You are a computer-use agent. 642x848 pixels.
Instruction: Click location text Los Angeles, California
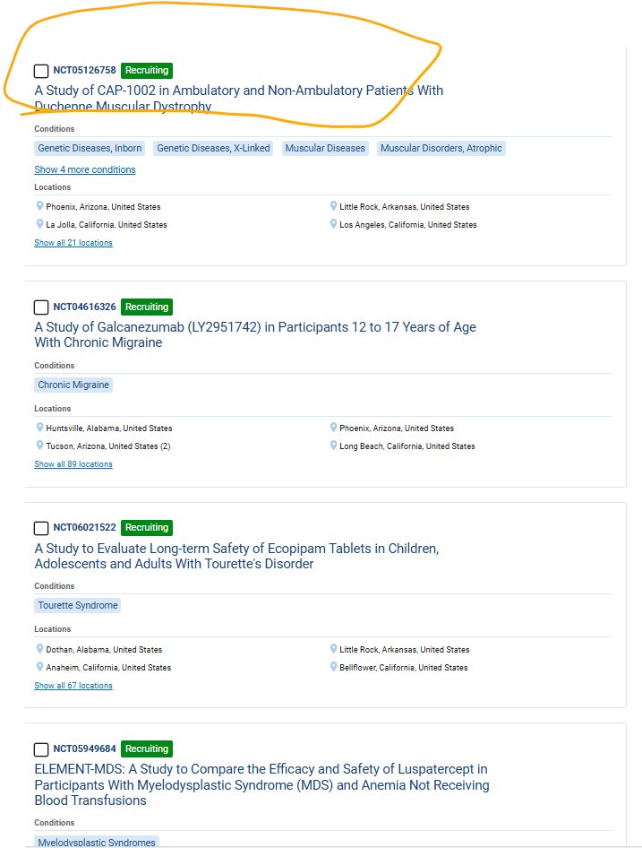point(408,225)
